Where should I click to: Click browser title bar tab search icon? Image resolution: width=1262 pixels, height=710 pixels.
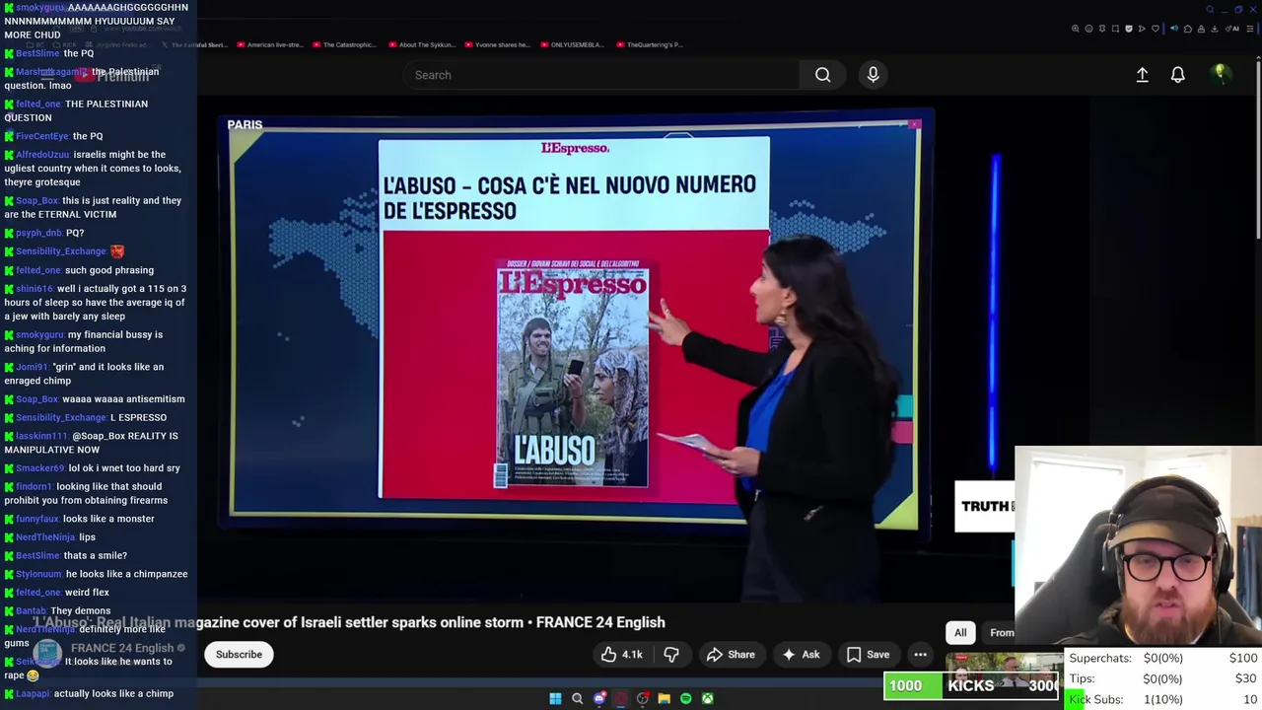(x=1210, y=10)
